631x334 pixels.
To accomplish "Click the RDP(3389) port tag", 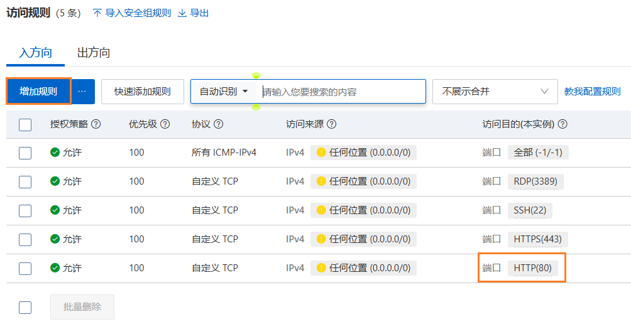I will (535, 181).
